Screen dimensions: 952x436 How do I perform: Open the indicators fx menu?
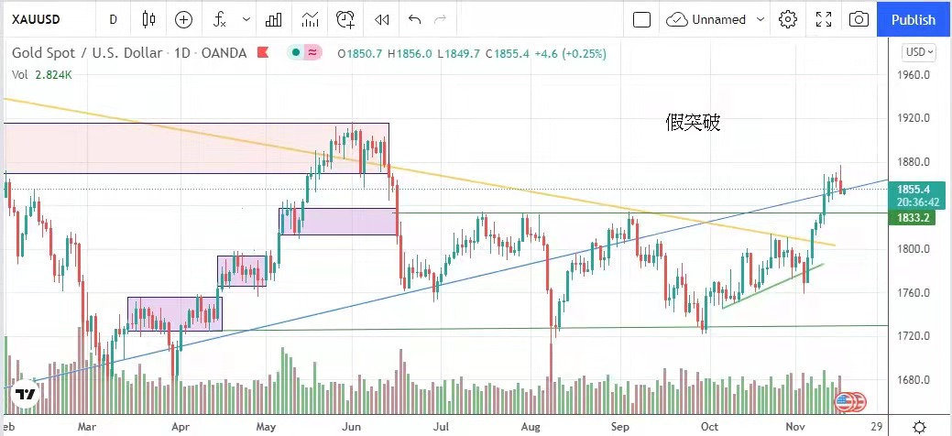click(220, 19)
